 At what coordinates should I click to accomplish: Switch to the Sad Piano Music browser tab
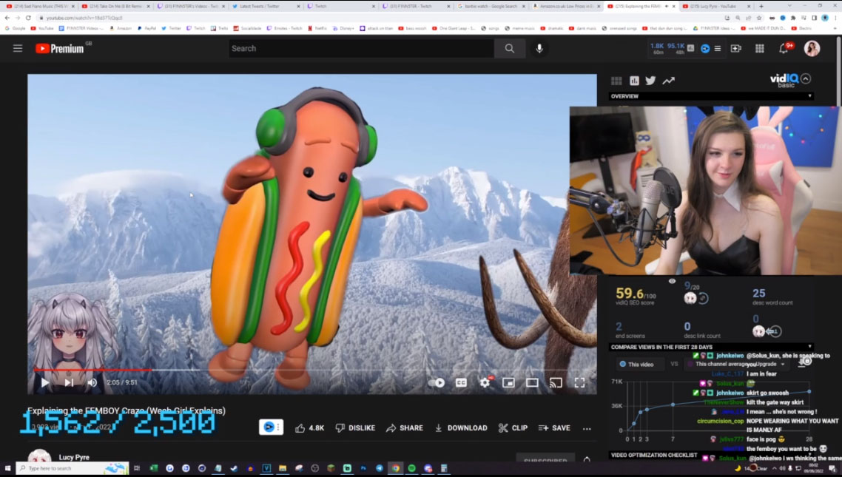40,7
